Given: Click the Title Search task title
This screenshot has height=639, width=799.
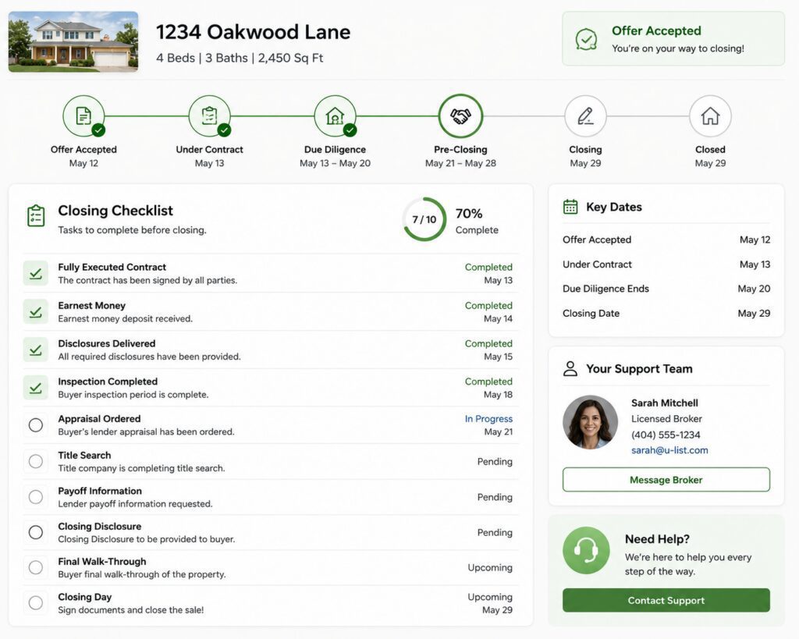Looking at the screenshot, I should click(x=84, y=455).
